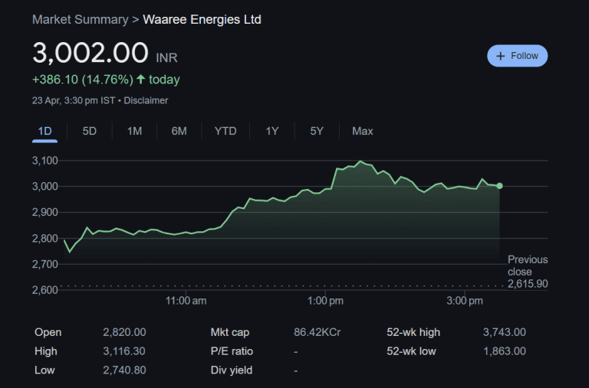Click the +386.10 (14.76%) change text
Viewport: 589px width, 388px height.
pyautogui.click(x=83, y=80)
